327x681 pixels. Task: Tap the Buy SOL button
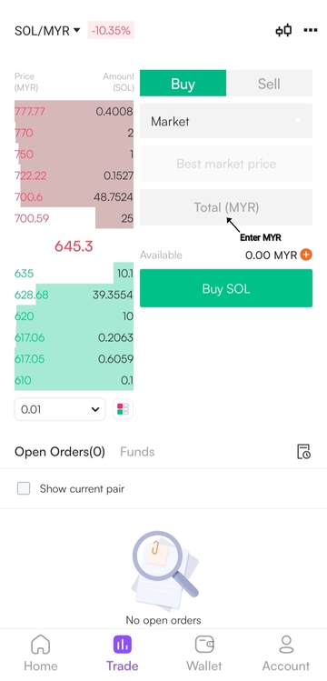pos(226,288)
